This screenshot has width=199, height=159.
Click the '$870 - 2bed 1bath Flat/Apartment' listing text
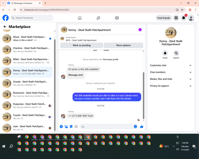[x=81, y=40]
